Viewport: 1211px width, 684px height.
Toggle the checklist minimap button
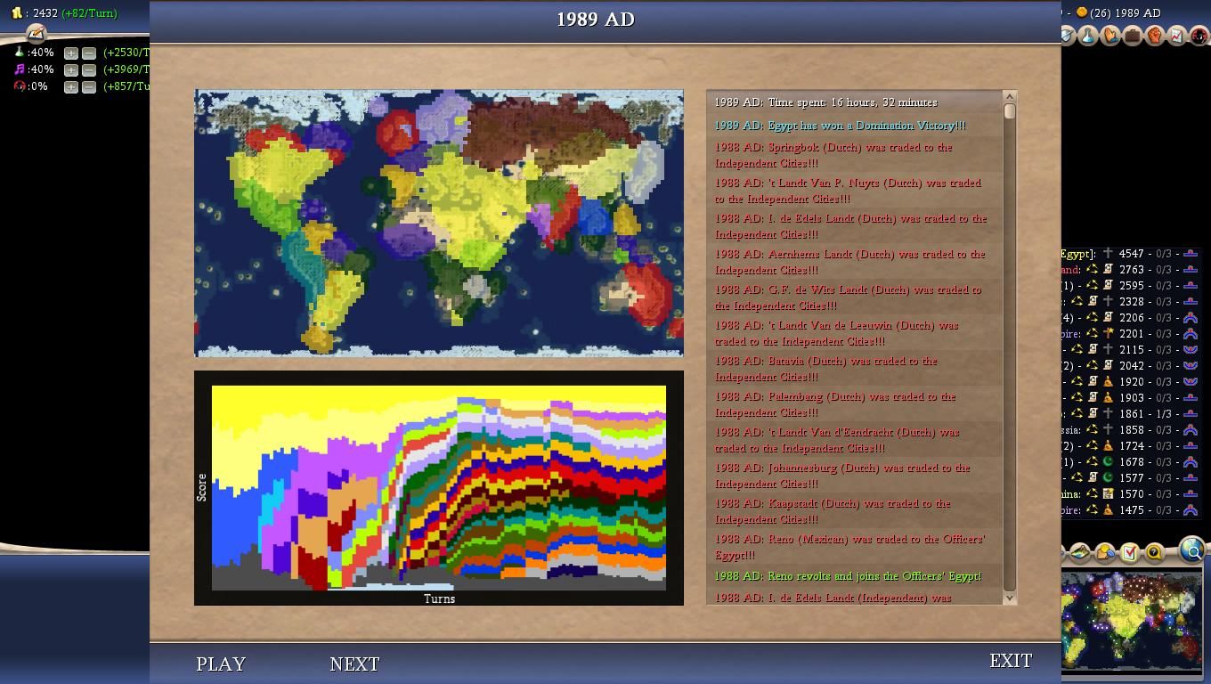1129,553
